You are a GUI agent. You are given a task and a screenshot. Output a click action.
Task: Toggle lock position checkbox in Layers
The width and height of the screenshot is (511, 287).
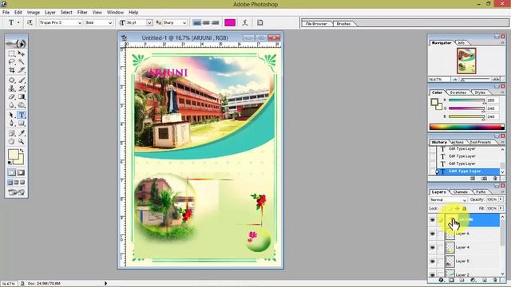pos(458,208)
